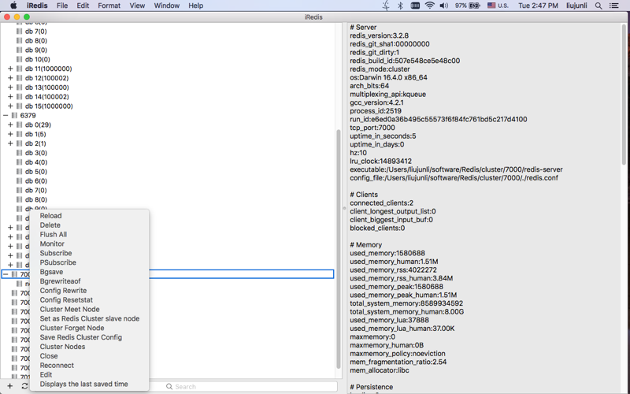
Task: Click the battery status icon
Action: pos(475,6)
